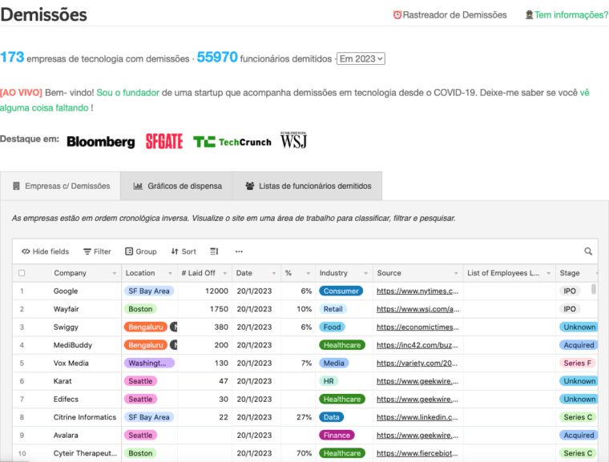Expand the # Laid Off column menu arrow
This screenshot has width=609, height=462.
click(x=225, y=273)
